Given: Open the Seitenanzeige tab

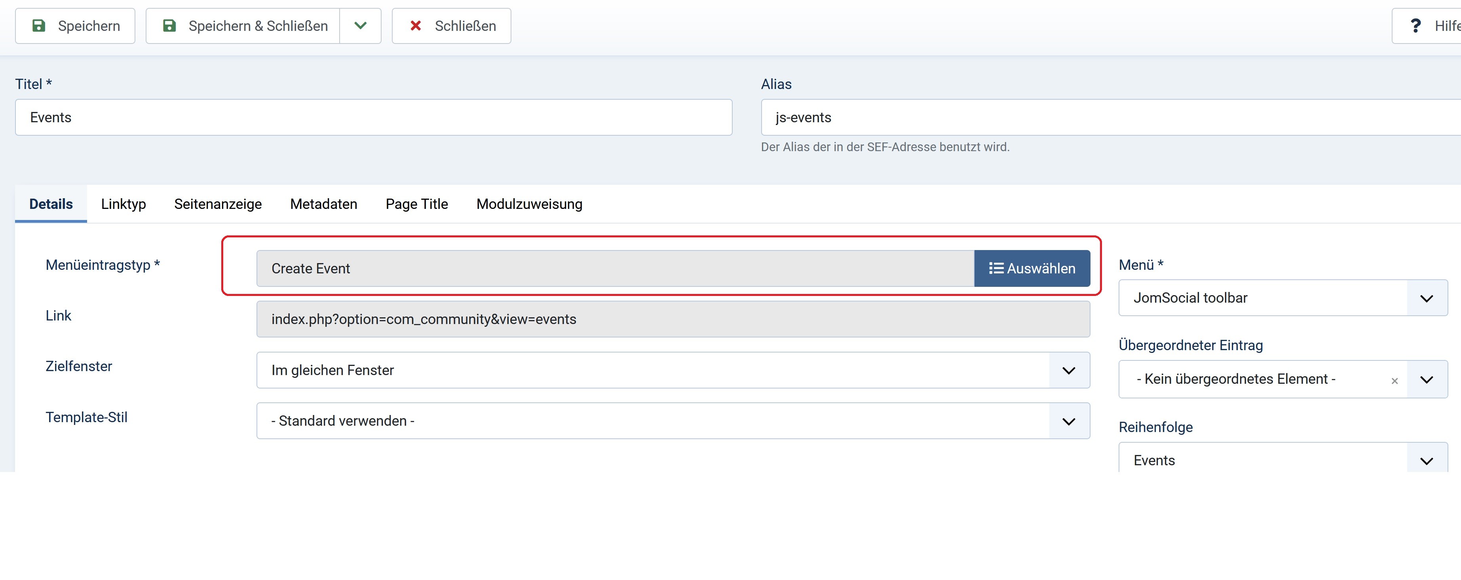Looking at the screenshot, I should point(218,204).
